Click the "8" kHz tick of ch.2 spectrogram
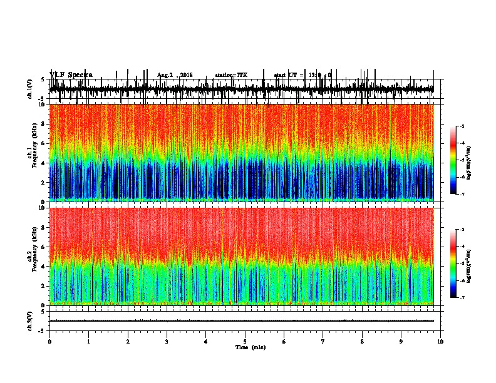This screenshot has width=496, height=383. coord(44,228)
